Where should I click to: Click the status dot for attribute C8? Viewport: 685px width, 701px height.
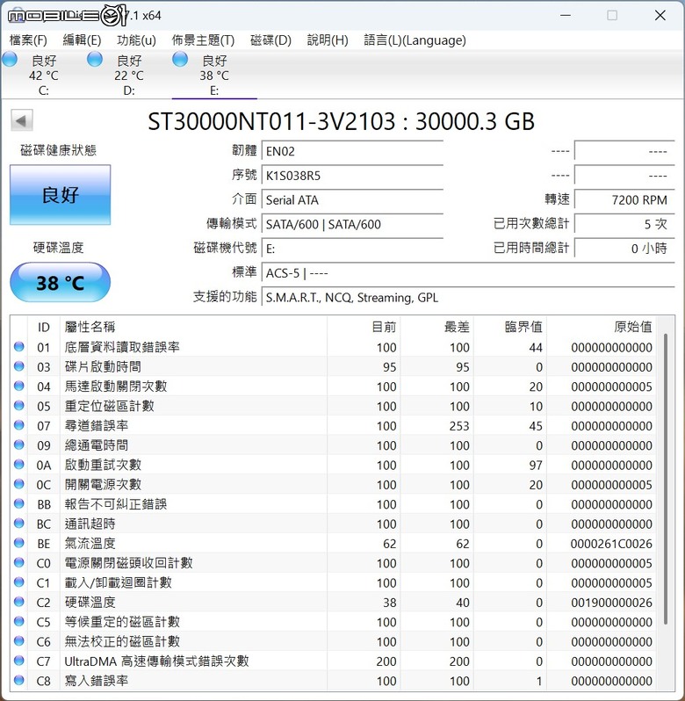click(x=18, y=681)
